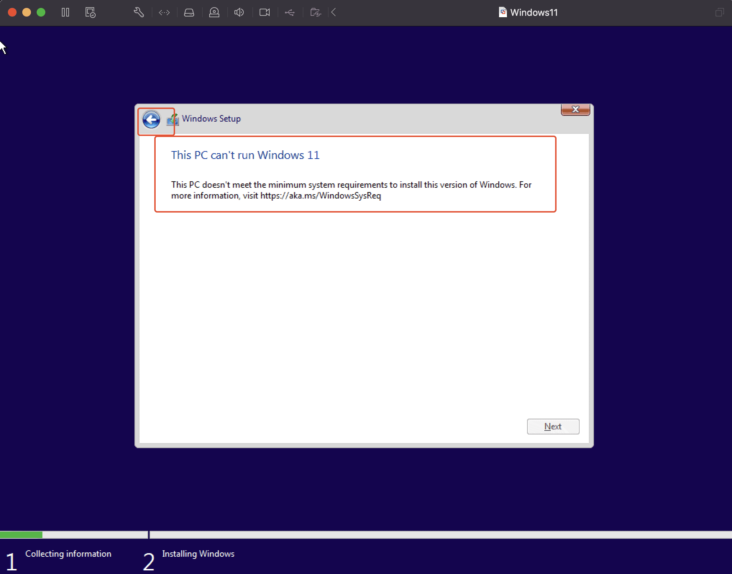Click the back navigation arrow icon
Screen dimensions: 732x574
(151, 119)
